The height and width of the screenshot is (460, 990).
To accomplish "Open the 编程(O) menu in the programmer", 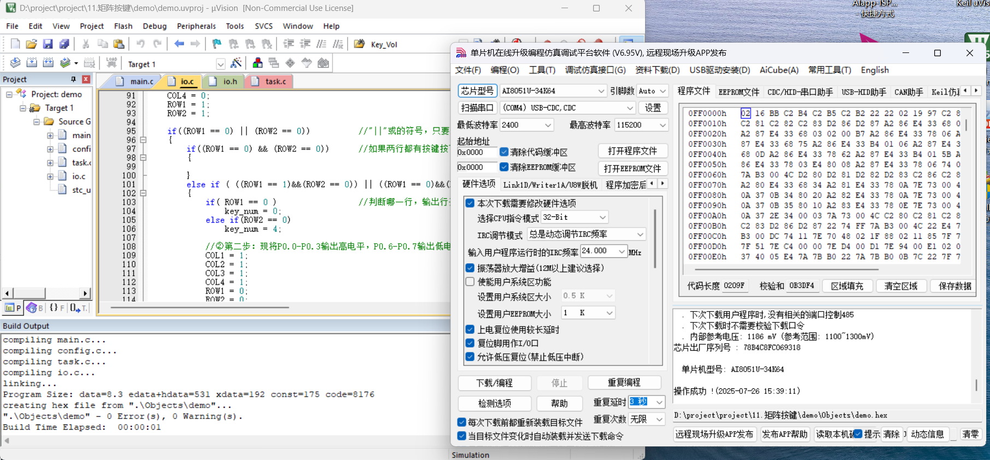I will [505, 70].
